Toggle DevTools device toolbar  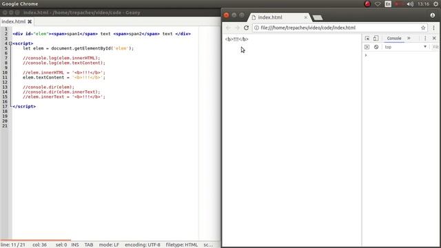pos(376,39)
